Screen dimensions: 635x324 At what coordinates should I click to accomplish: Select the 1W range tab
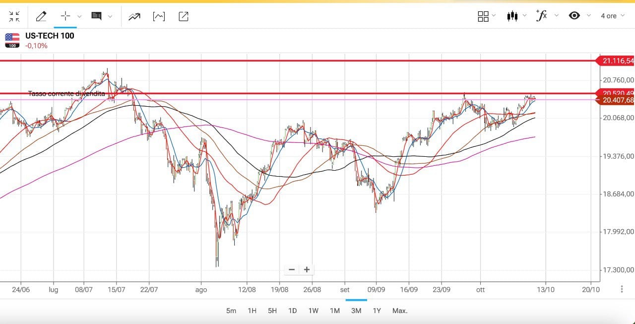point(314,311)
